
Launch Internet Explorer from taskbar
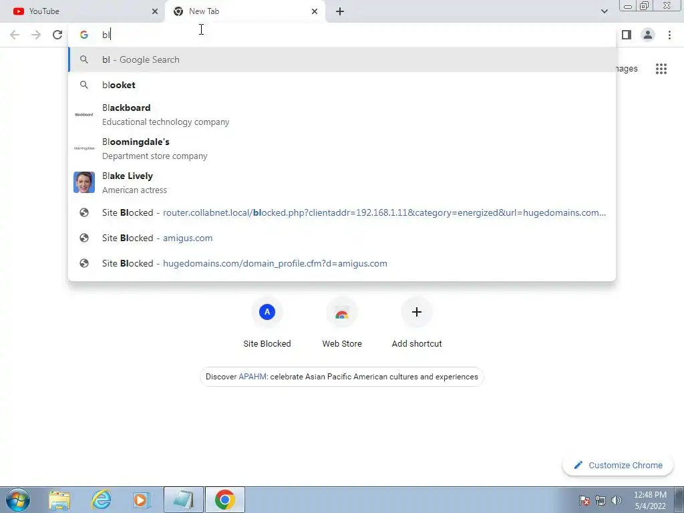pos(101,500)
